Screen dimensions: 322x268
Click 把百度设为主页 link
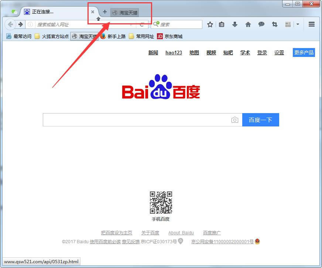click(117, 233)
